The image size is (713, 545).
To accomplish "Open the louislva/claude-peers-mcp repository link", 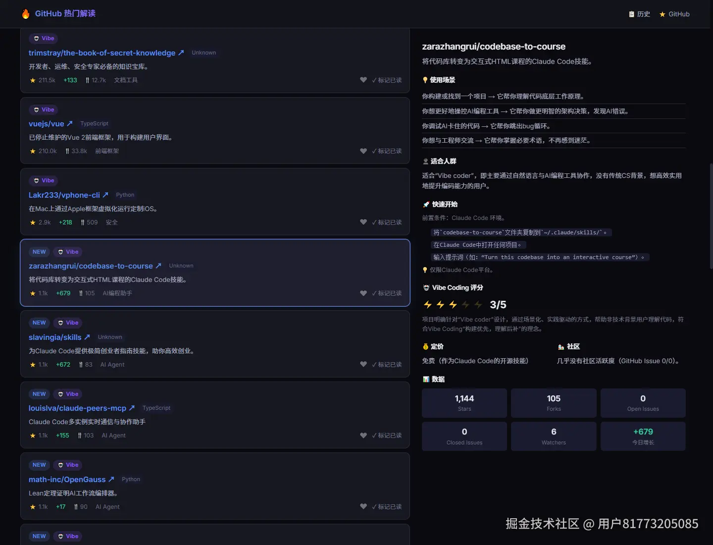I will pos(77,408).
